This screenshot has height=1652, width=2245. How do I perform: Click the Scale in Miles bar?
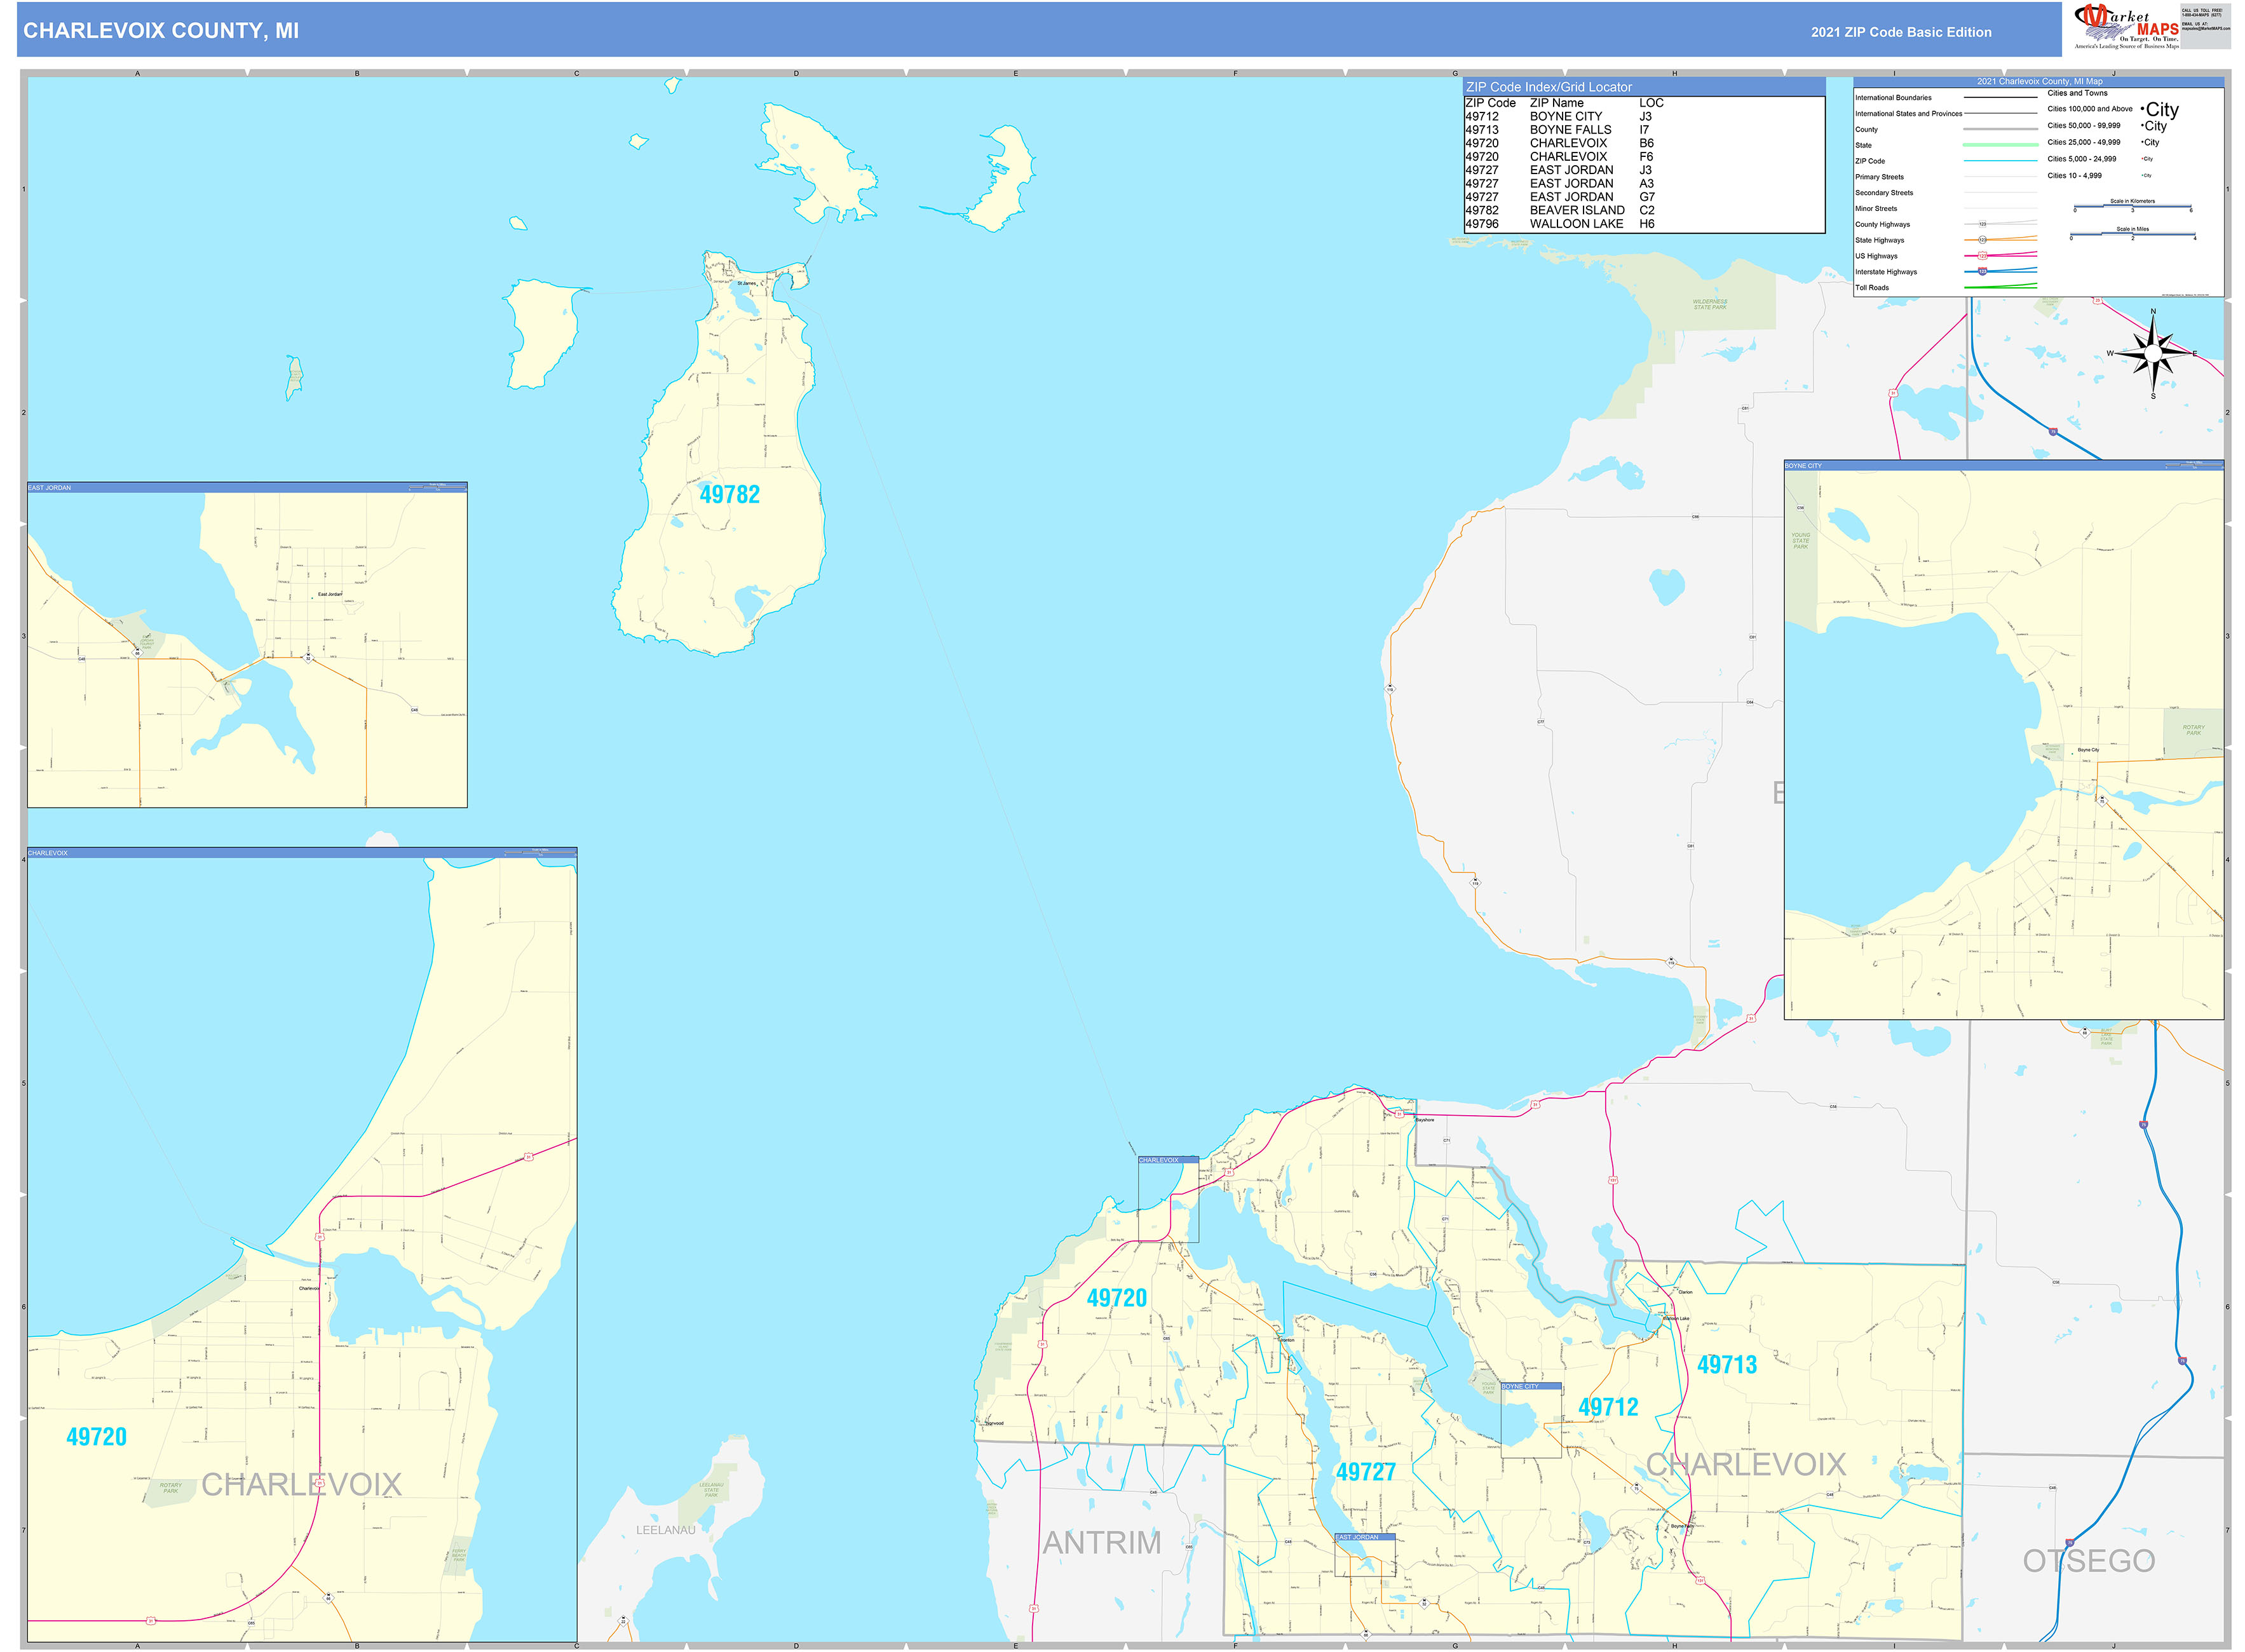coord(2132,235)
